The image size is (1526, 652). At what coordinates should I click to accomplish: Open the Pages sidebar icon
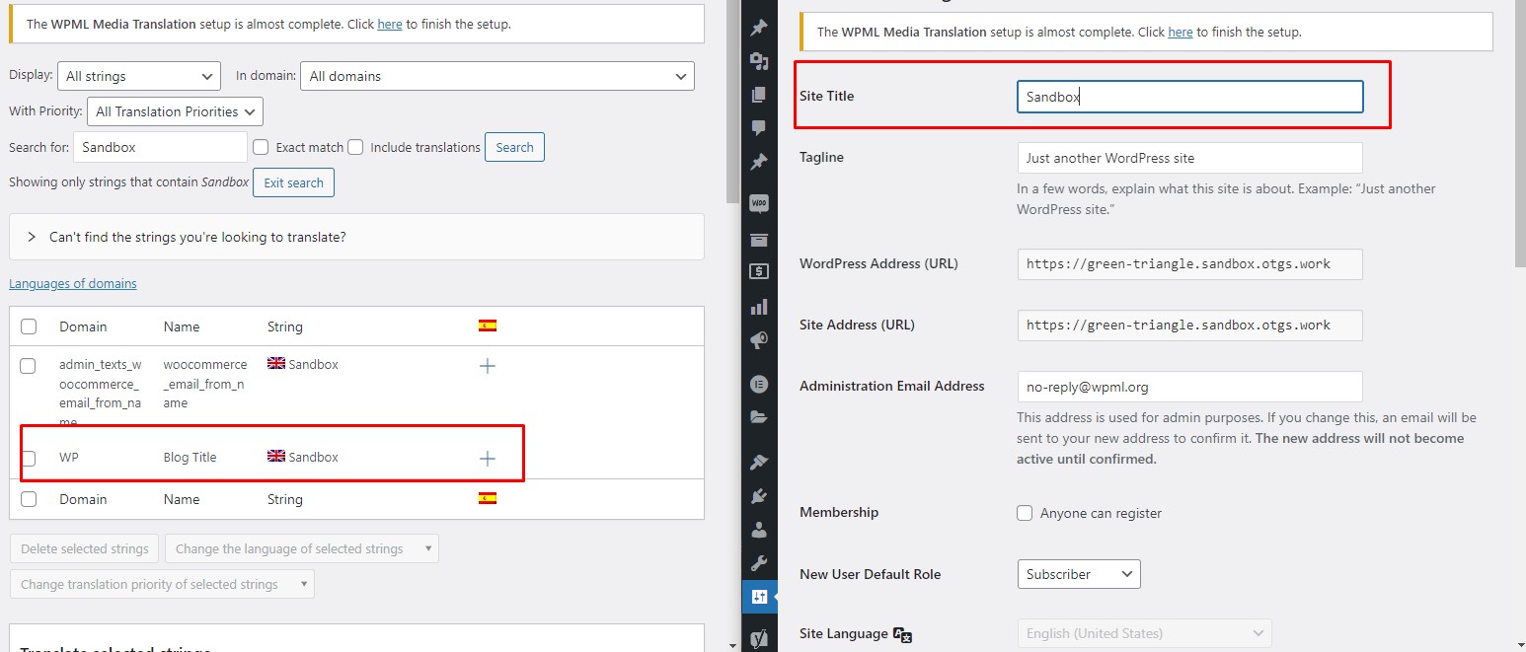click(759, 95)
